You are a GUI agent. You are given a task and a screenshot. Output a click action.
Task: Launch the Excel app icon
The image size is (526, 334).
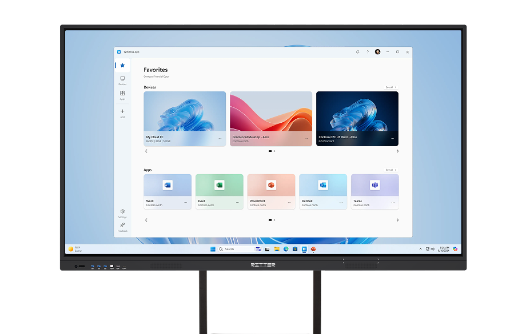point(219,185)
